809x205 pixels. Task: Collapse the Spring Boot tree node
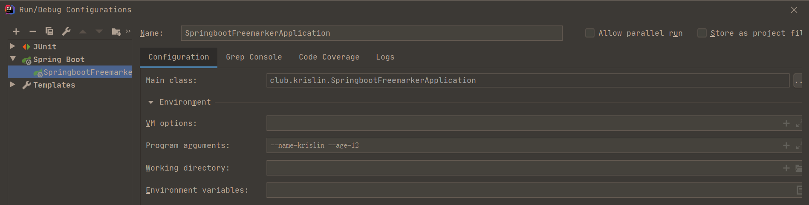13,59
